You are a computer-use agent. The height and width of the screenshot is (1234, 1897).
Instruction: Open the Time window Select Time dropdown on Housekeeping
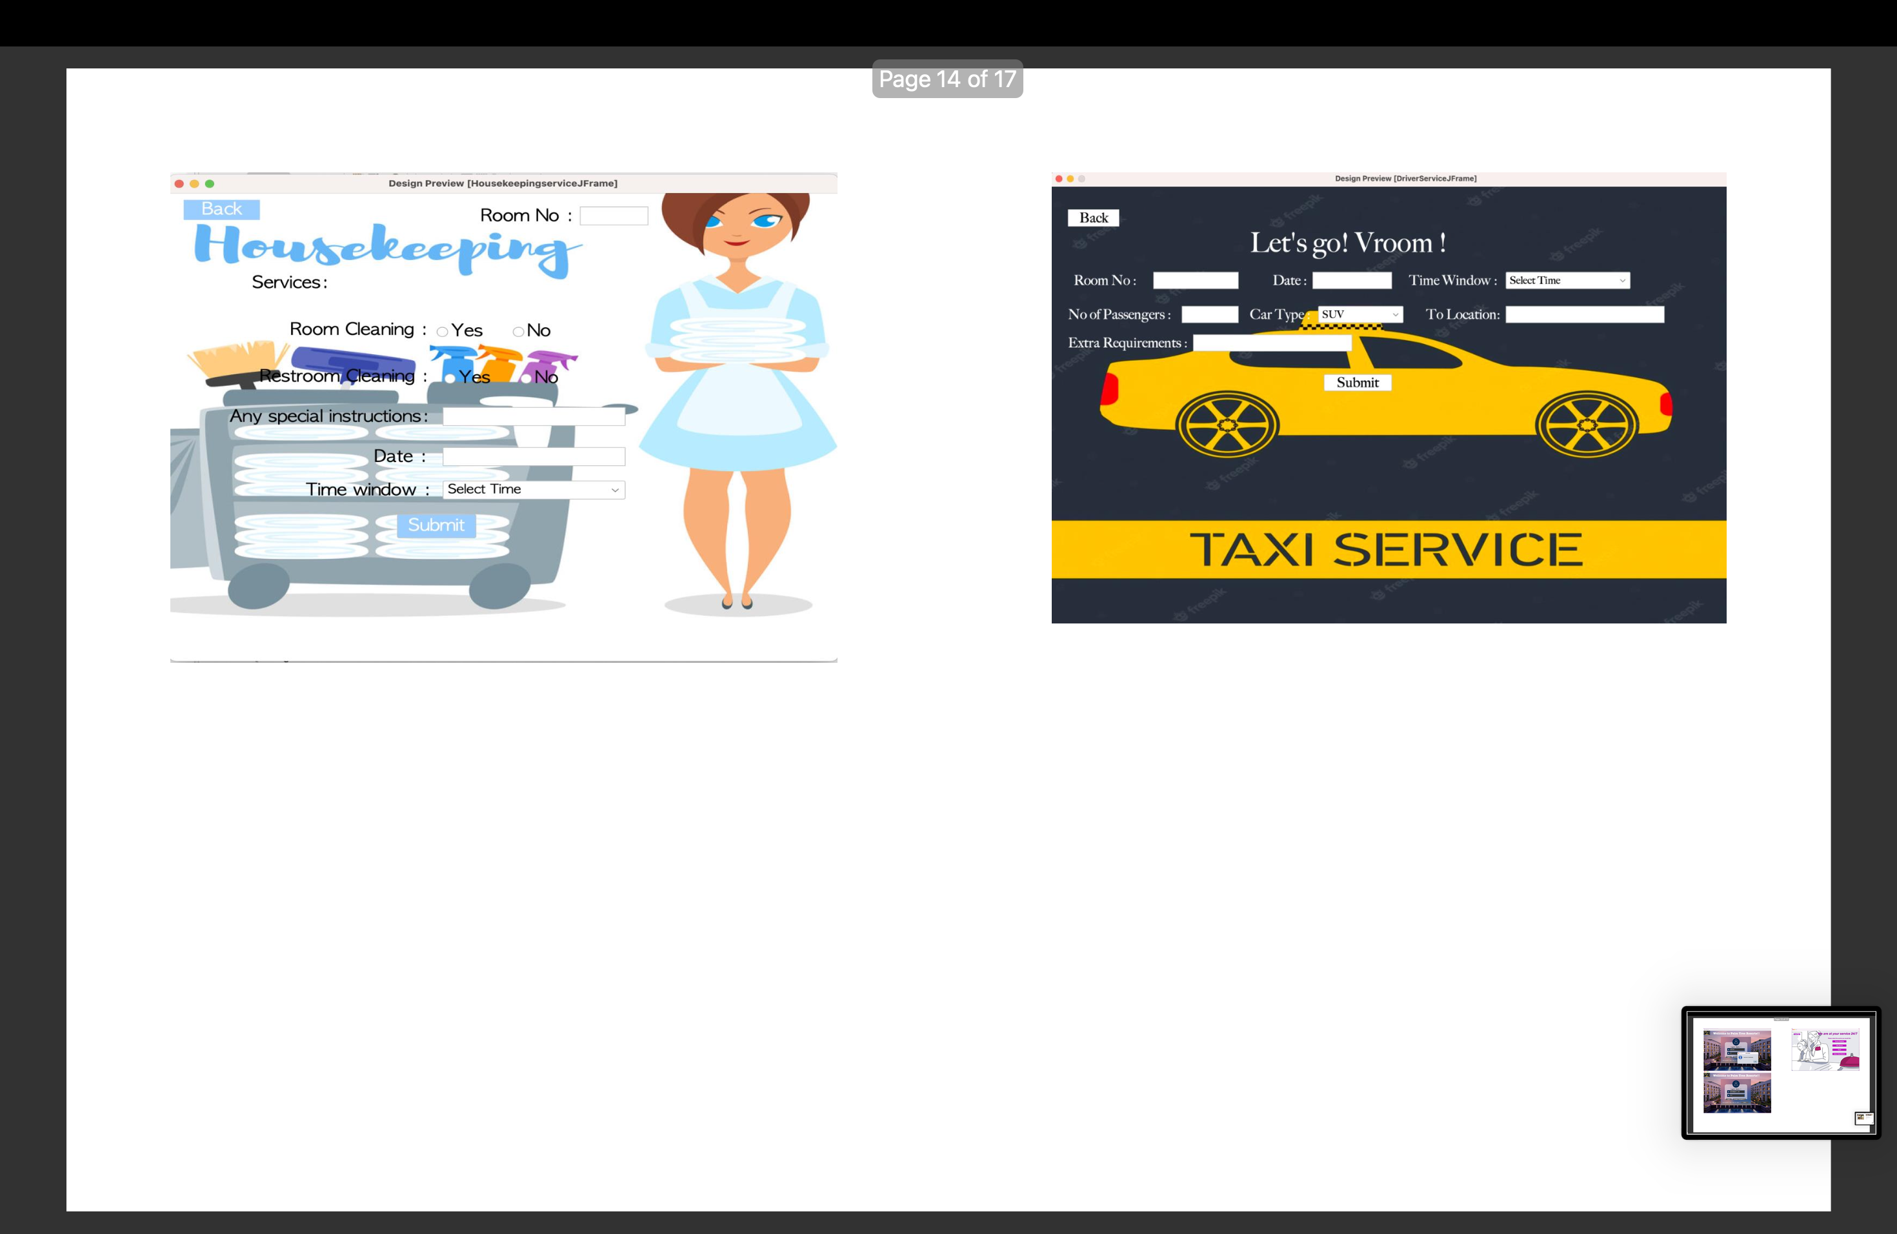click(x=533, y=489)
